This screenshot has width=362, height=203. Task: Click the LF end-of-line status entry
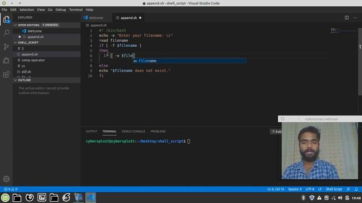coord(320,189)
